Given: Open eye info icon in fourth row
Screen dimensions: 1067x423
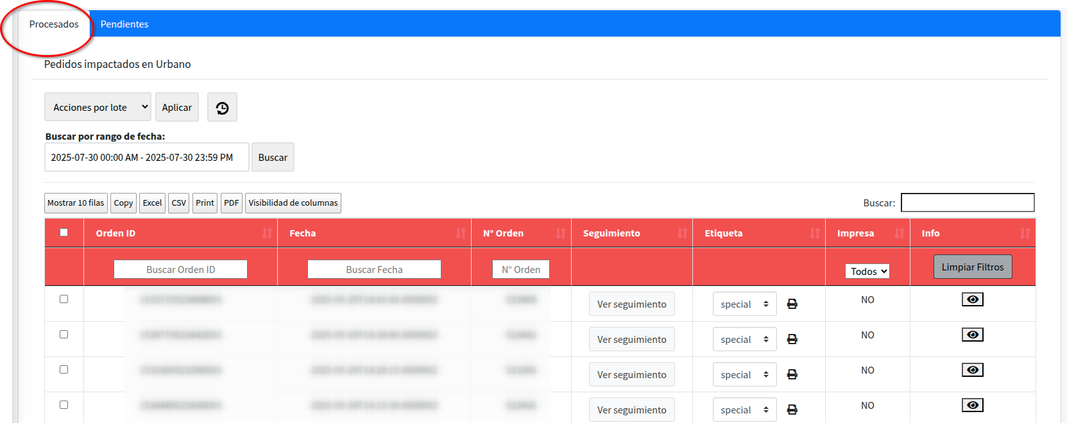Looking at the screenshot, I should point(972,405).
